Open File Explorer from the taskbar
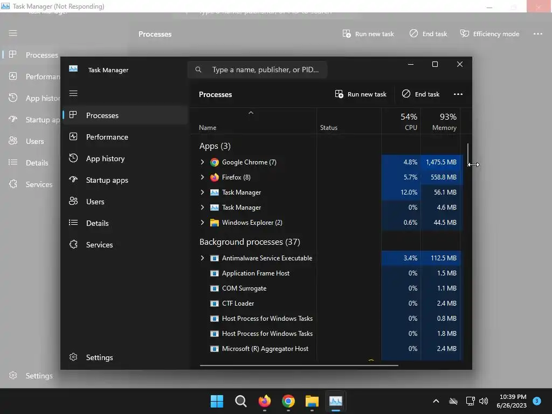This screenshot has height=414, width=552. click(312, 401)
